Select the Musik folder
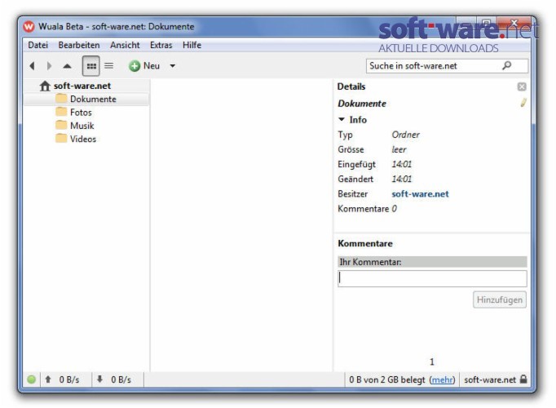The image size is (556, 408). (82, 126)
